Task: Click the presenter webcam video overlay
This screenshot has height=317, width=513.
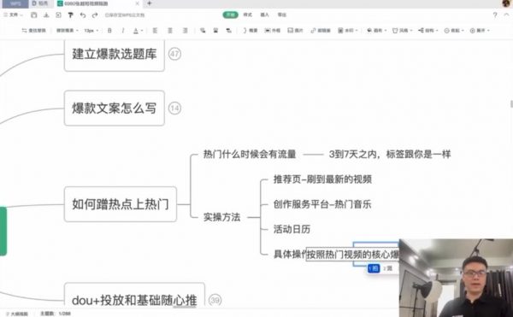Action: [456, 278]
